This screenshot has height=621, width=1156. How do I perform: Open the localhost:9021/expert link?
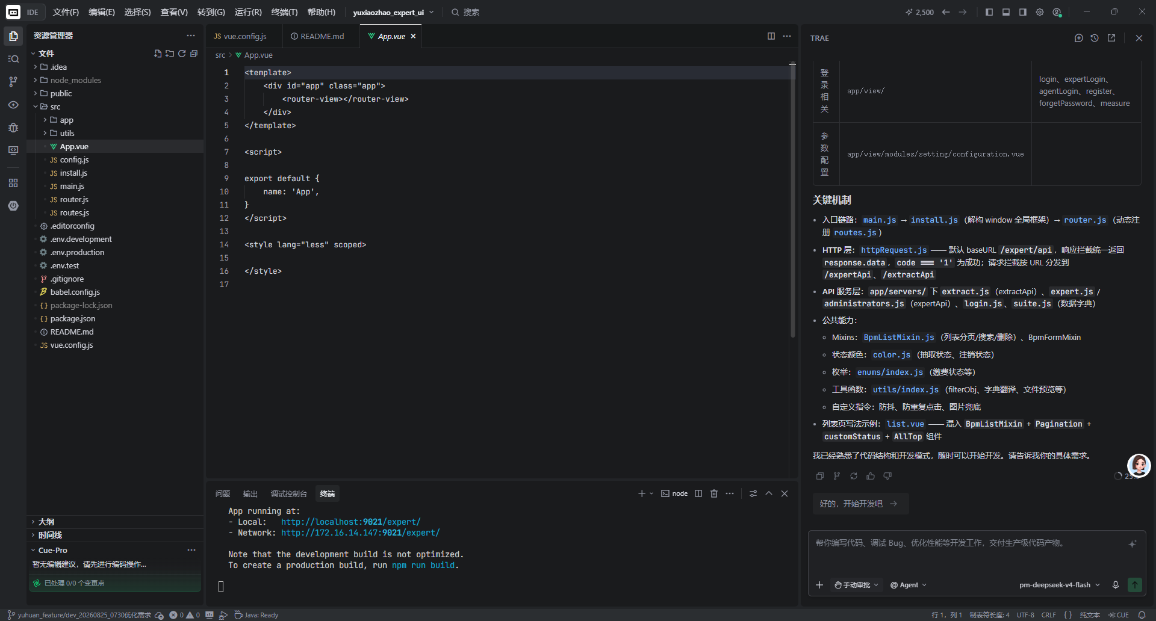(351, 522)
